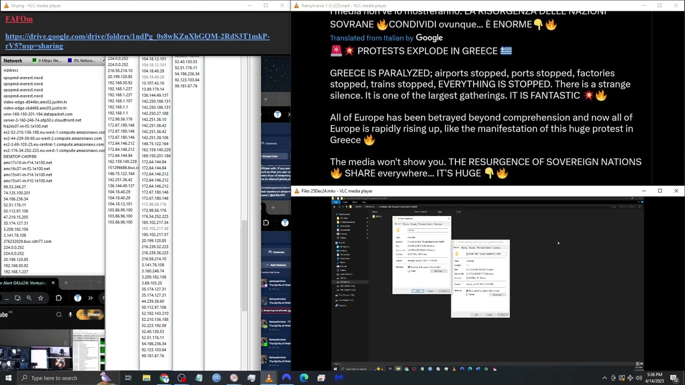This screenshot has width=685, height=385.
Task: Click IP 162.159.140.229 in second column
Action: [x=122, y=161]
